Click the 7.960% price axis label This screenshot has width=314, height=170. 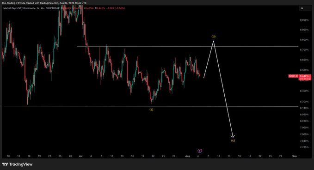[x=304, y=127]
